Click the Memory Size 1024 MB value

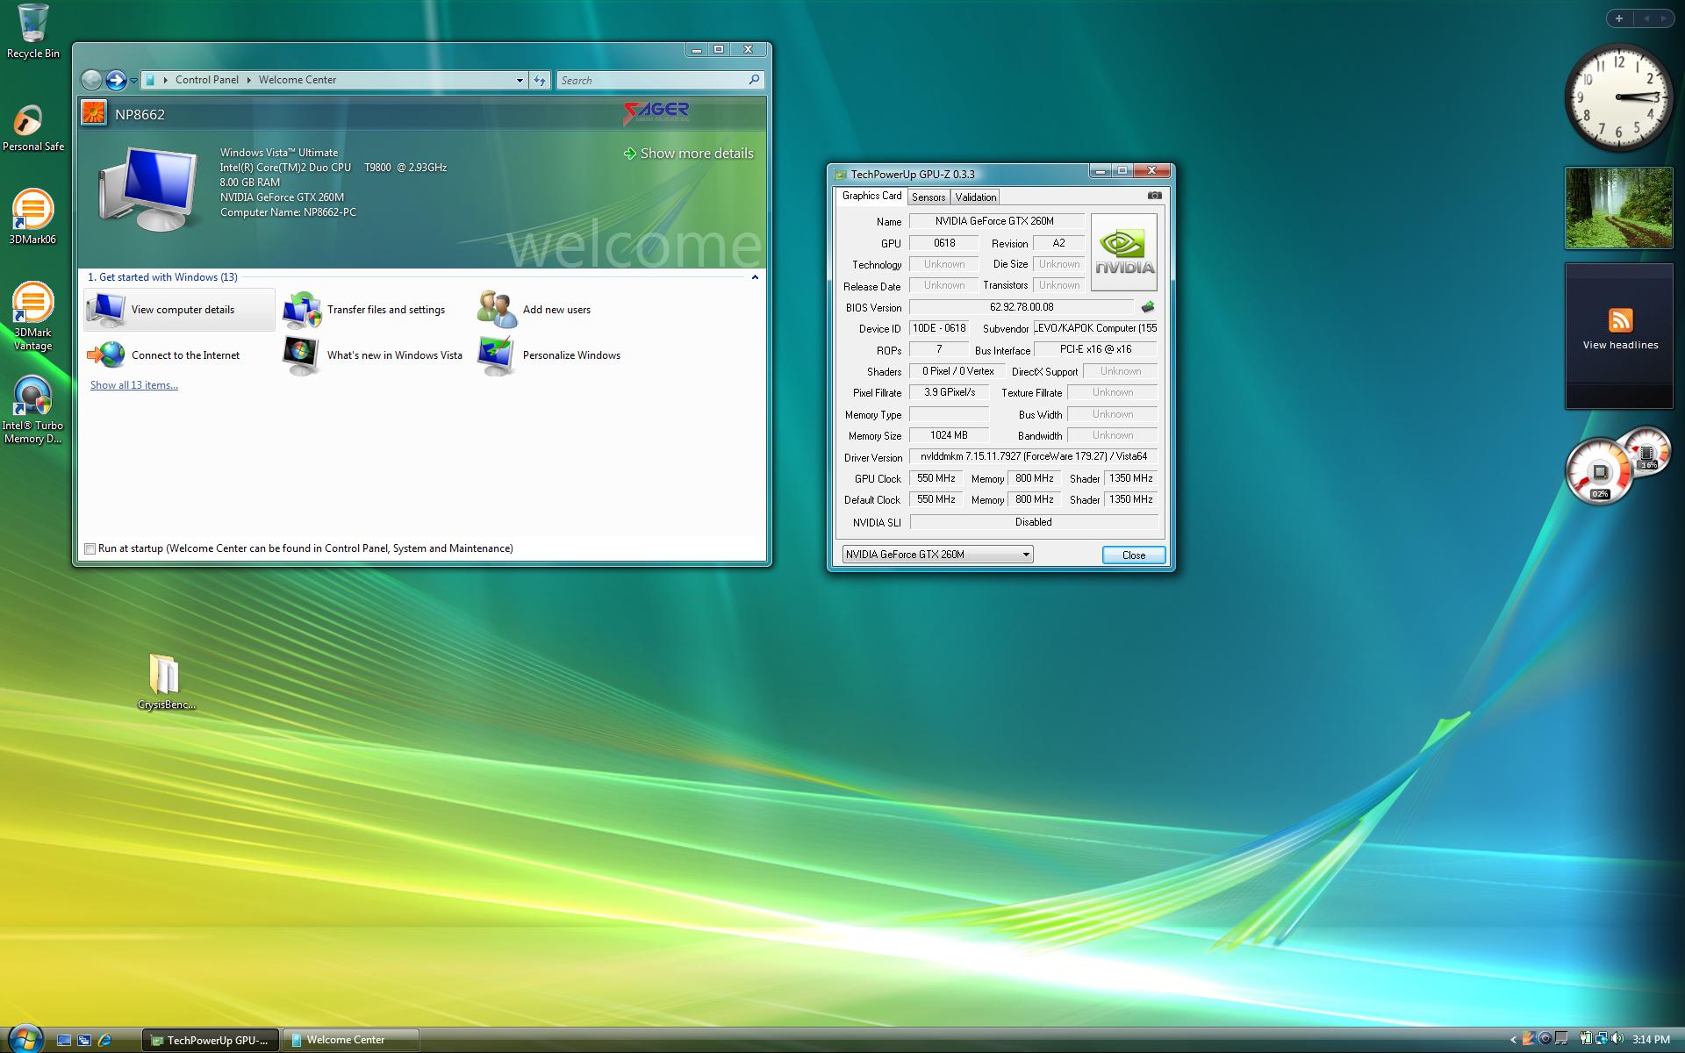coord(949,435)
